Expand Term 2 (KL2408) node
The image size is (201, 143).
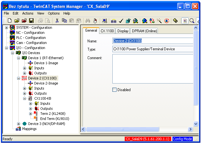(x=30, y=114)
